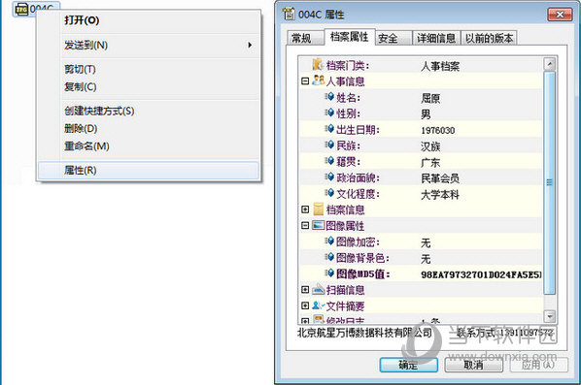Click the vertical scrollbar thumb in property list
Screen dimensions: 581x385
point(549,182)
